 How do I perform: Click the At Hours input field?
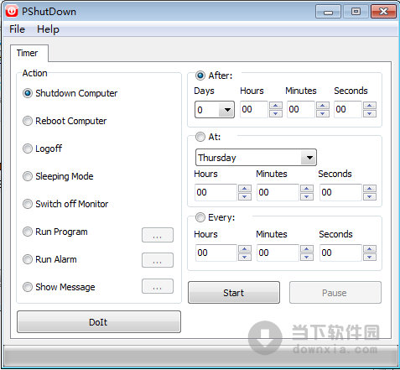click(x=216, y=192)
